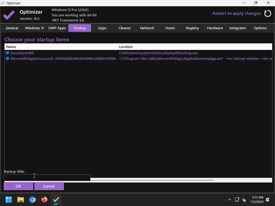Sort by the Name column header

(x=61, y=47)
